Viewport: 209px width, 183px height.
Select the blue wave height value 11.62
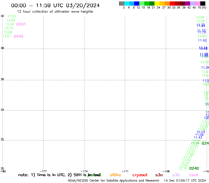click(x=202, y=40)
